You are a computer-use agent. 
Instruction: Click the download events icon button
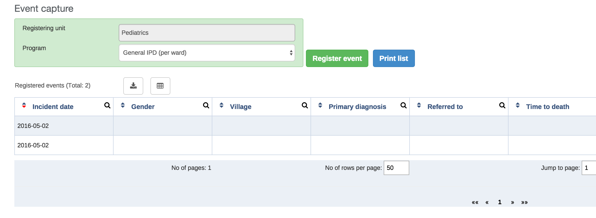pos(133,86)
